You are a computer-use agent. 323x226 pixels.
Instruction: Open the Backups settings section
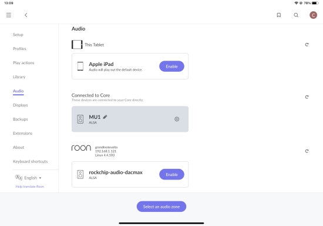20,119
